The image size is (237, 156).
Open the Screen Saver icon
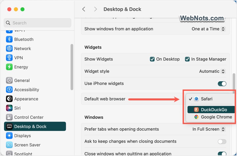coord(9,145)
